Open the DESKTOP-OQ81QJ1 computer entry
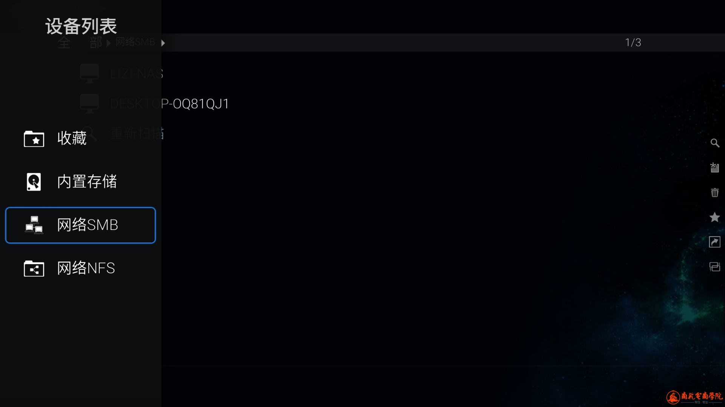Screen dimensions: 725x407 point(155,104)
